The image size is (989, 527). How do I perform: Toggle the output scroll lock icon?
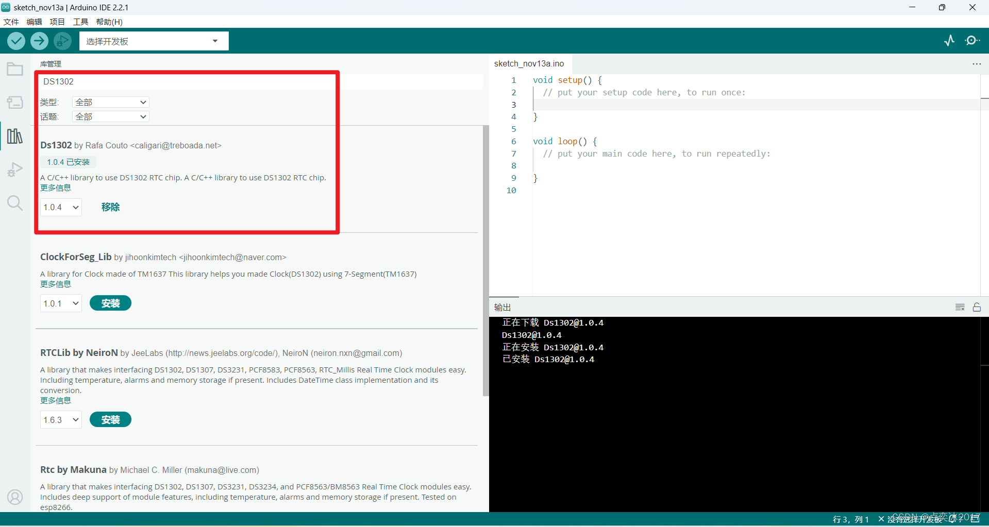tap(977, 307)
